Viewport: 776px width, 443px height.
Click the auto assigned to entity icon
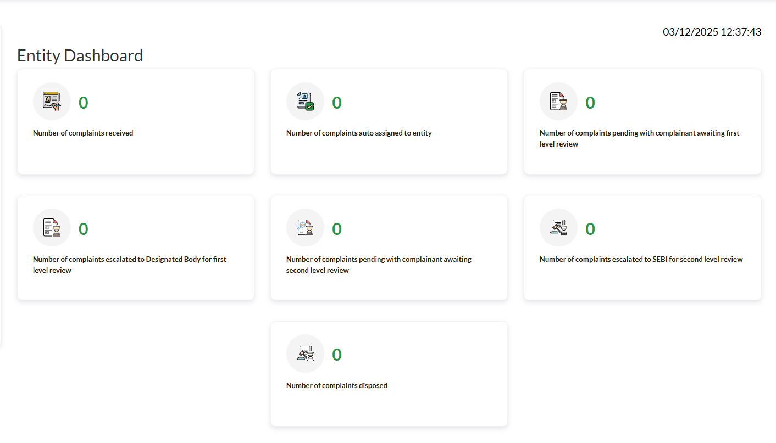(305, 102)
